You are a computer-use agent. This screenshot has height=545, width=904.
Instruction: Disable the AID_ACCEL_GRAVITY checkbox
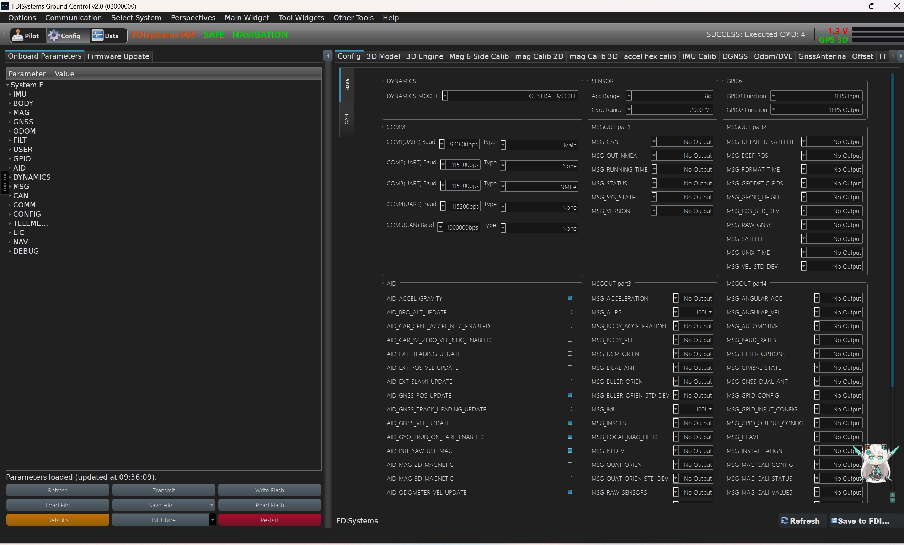click(570, 298)
